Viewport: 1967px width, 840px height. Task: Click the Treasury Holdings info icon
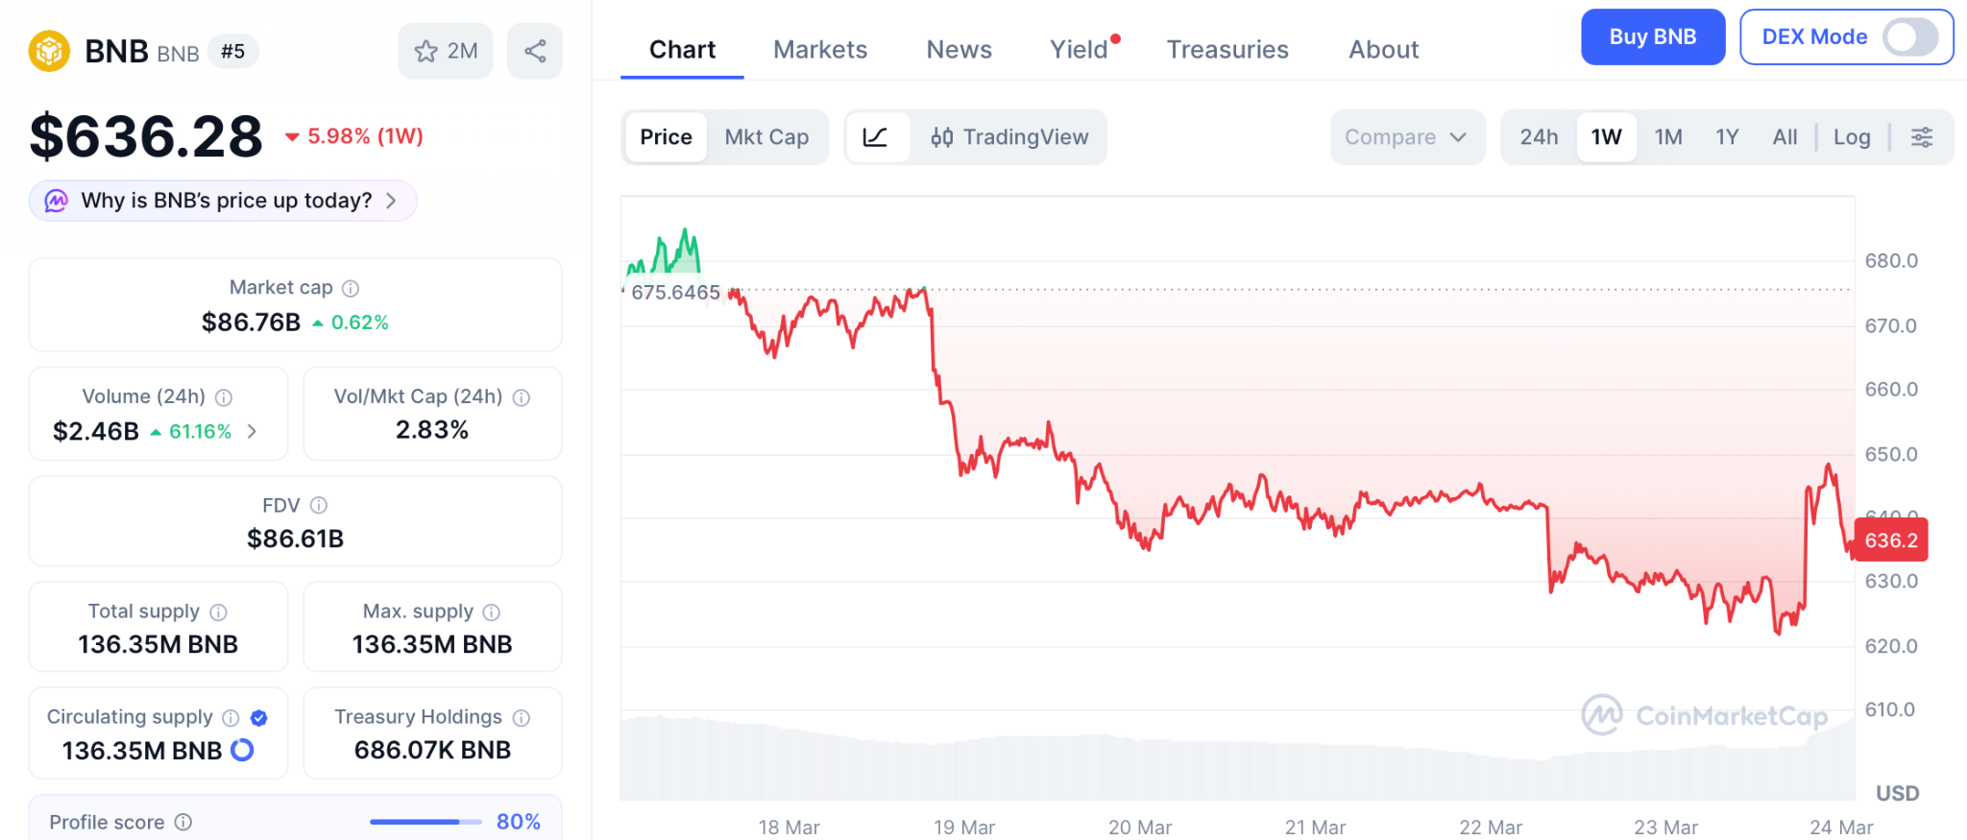pos(522,717)
